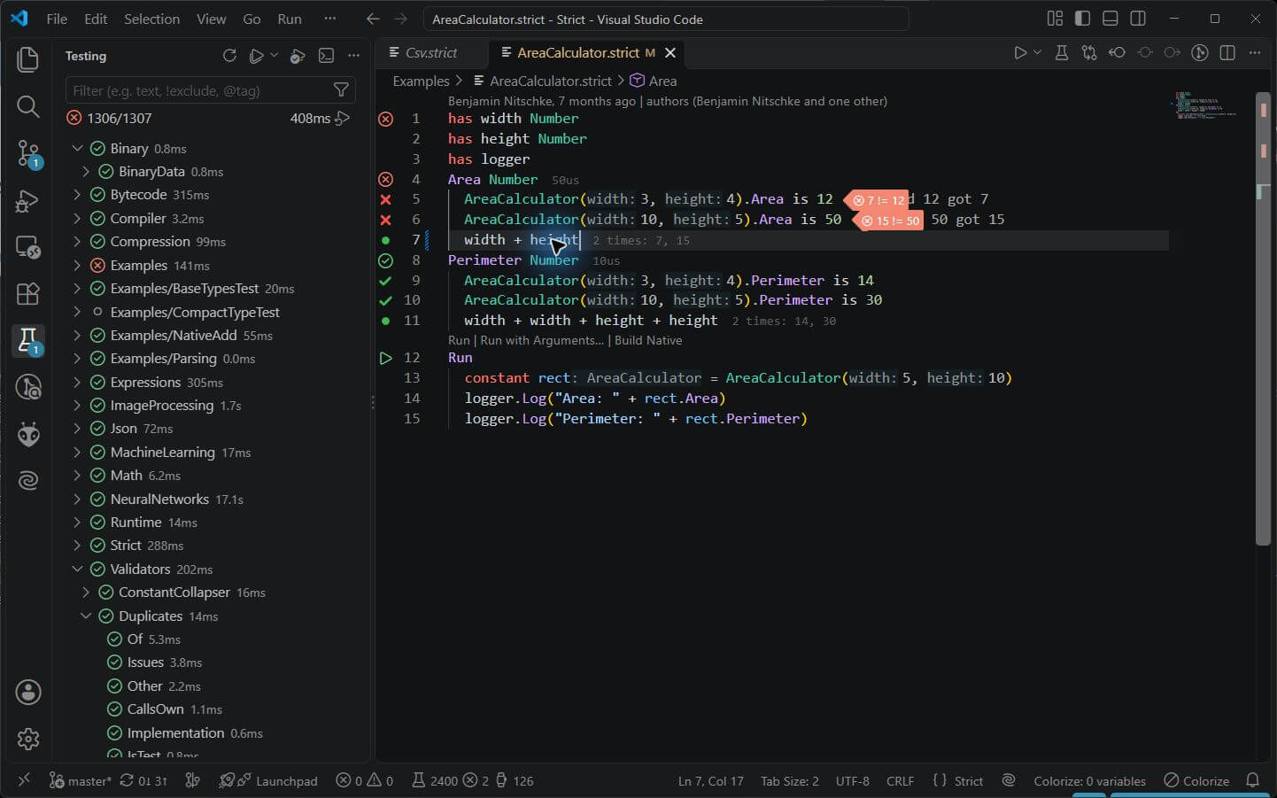Click Run with Arguments code lens
Image resolution: width=1277 pixels, height=798 pixels.
coord(542,340)
